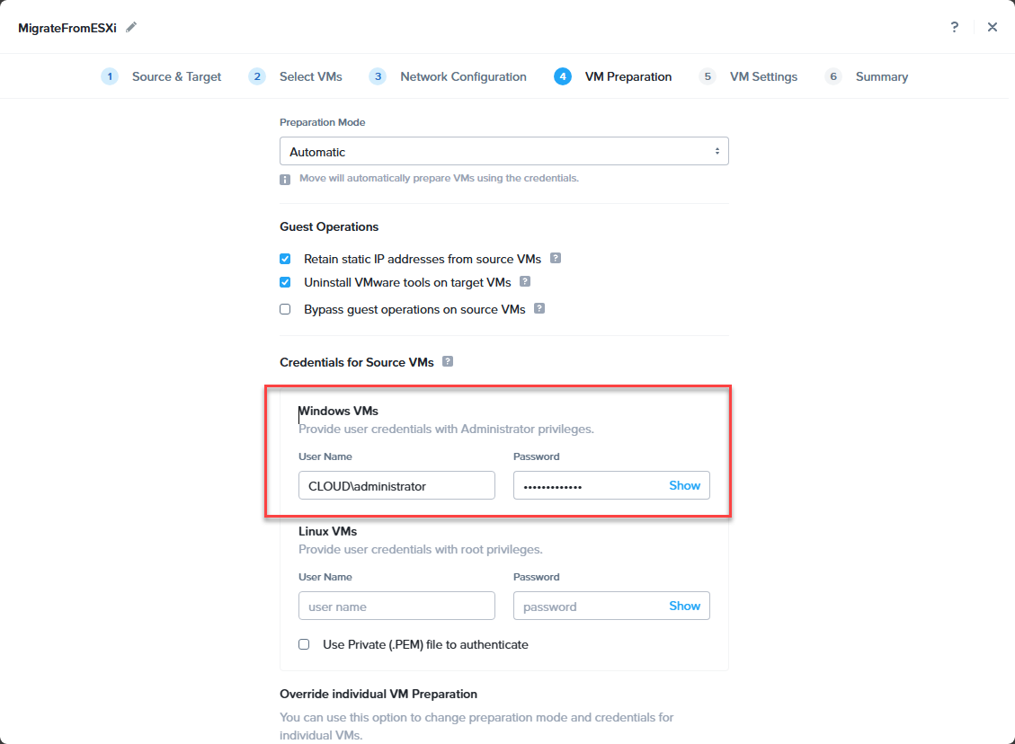
Task: Click the info icon below Preparation Mode
Action: [x=285, y=179]
